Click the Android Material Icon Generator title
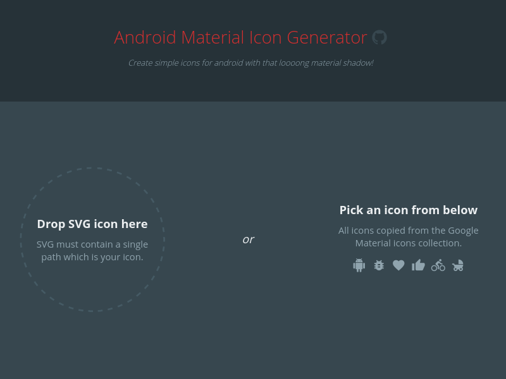The width and height of the screenshot is (506, 379). (x=240, y=37)
